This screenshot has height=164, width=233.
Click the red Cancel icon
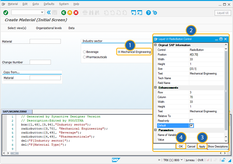[76, 13]
